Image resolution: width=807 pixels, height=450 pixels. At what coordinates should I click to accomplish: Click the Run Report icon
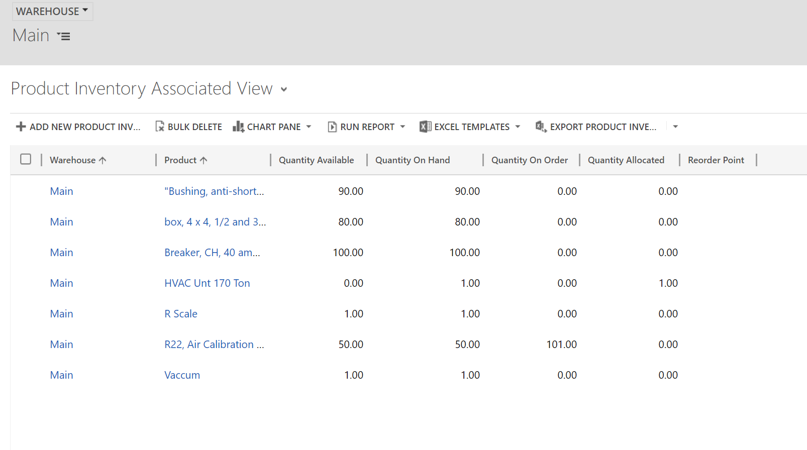pyautogui.click(x=332, y=127)
